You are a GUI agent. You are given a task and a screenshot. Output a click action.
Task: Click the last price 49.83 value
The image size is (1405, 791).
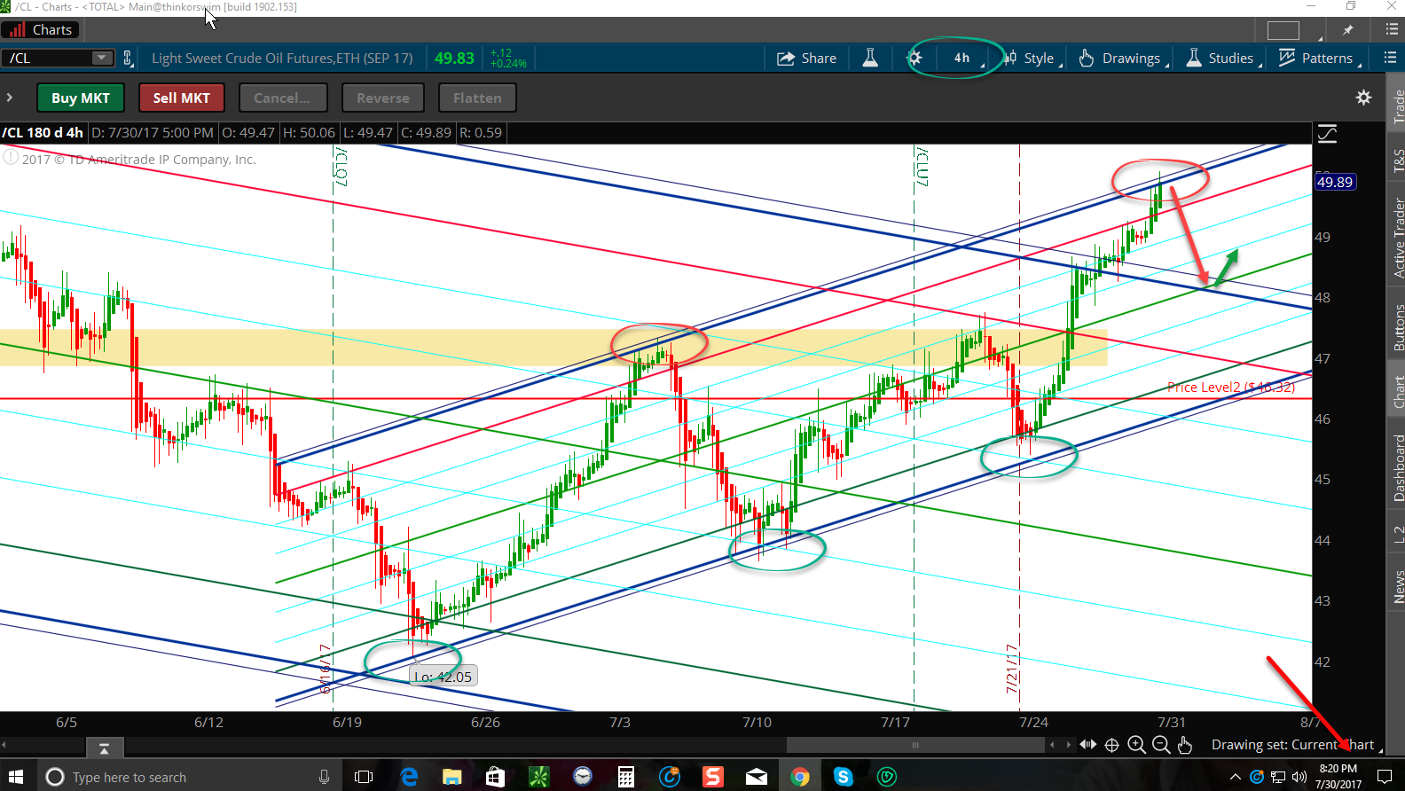coord(454,59)
